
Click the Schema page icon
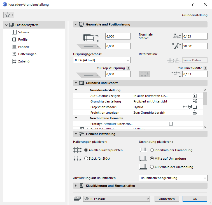click(x=14, y=32)
